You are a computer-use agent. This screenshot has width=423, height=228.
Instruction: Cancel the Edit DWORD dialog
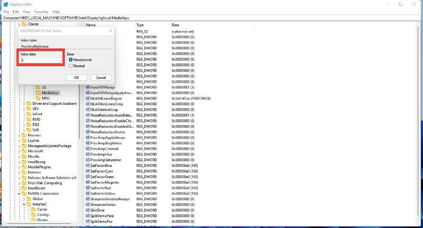point(101,77)
